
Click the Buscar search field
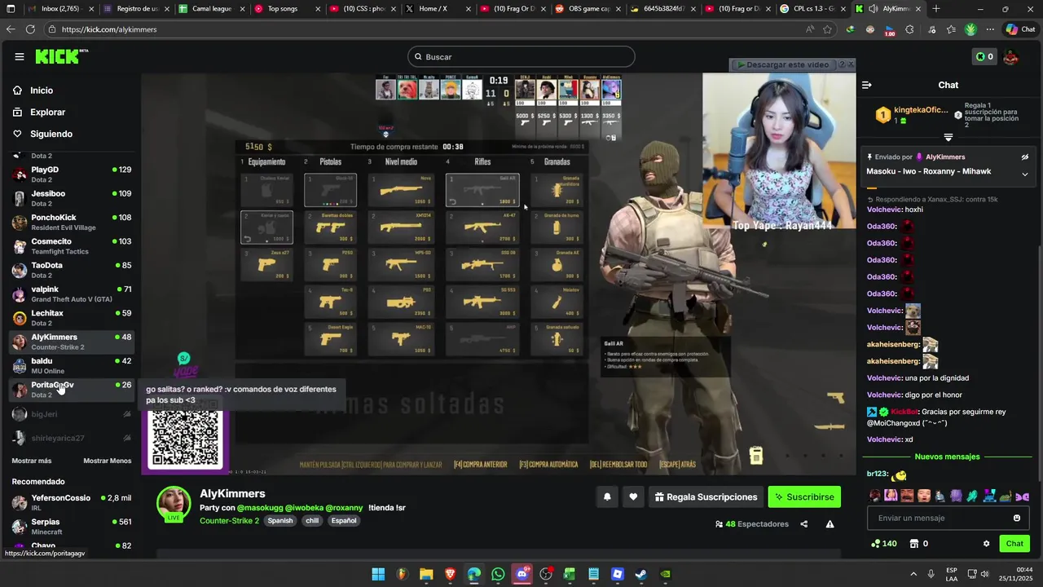coord(521,57)
